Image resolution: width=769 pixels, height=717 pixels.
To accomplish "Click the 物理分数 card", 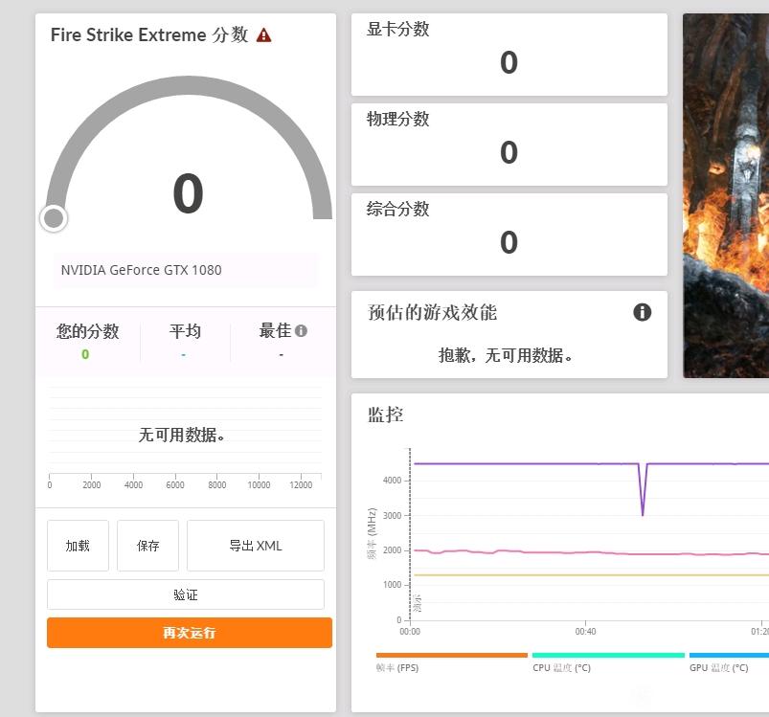I will point(509,145).
